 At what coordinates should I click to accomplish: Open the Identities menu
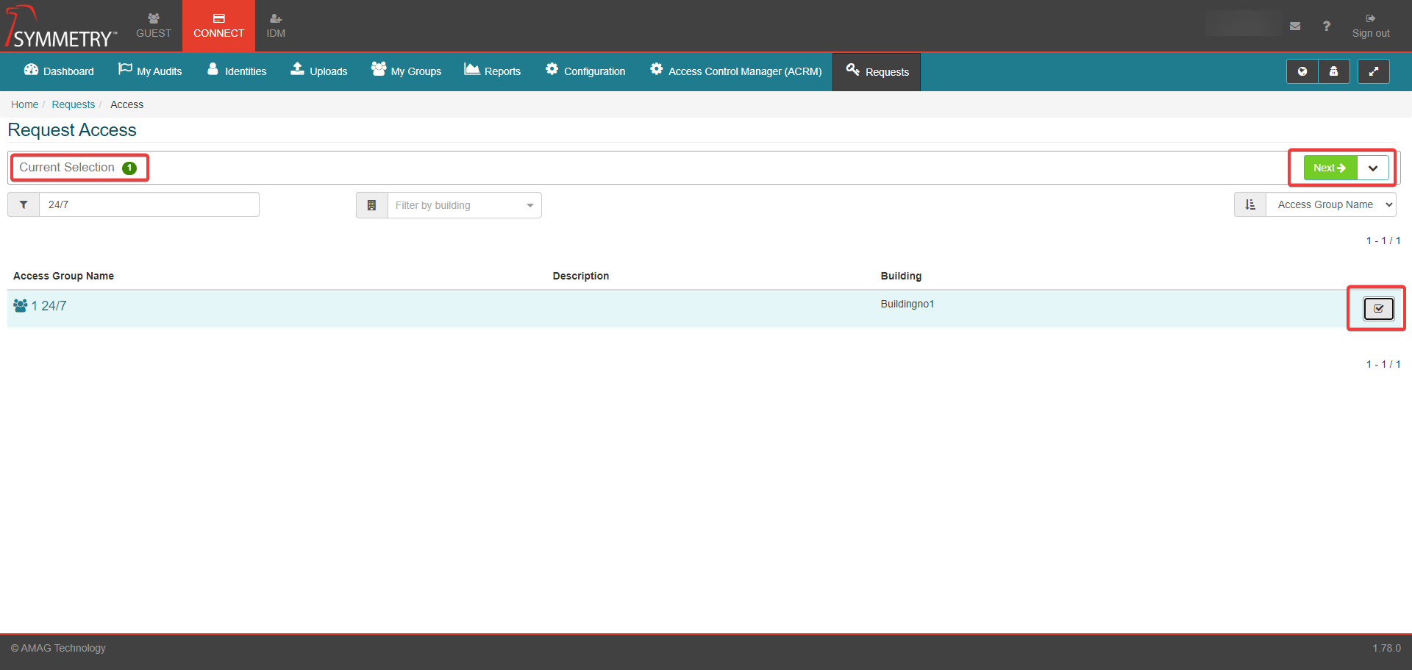pos(237,71)
